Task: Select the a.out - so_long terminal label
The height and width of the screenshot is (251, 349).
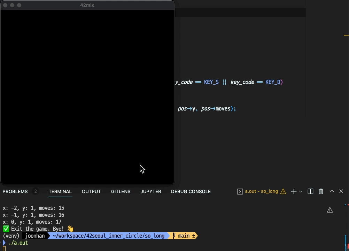Action: pyautogui.click(x=261, y=191)
